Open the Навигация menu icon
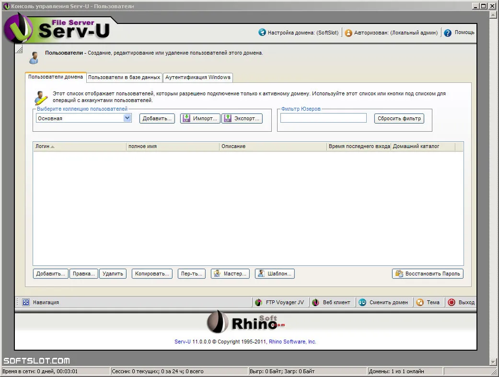The image size is (499, 377). [26, 302]
